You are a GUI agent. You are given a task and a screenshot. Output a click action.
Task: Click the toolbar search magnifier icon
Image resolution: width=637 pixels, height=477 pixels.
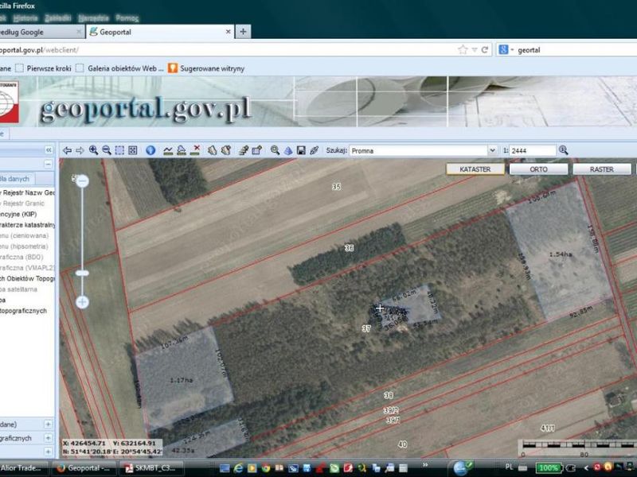click(275, 150)
